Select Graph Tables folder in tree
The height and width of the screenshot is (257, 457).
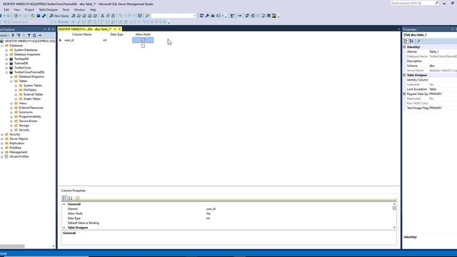pyautogui.click(x=32, y=99)
